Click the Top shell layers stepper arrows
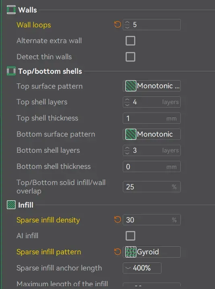Viewport: 215px width, 289px height. [x=127, y=102]
